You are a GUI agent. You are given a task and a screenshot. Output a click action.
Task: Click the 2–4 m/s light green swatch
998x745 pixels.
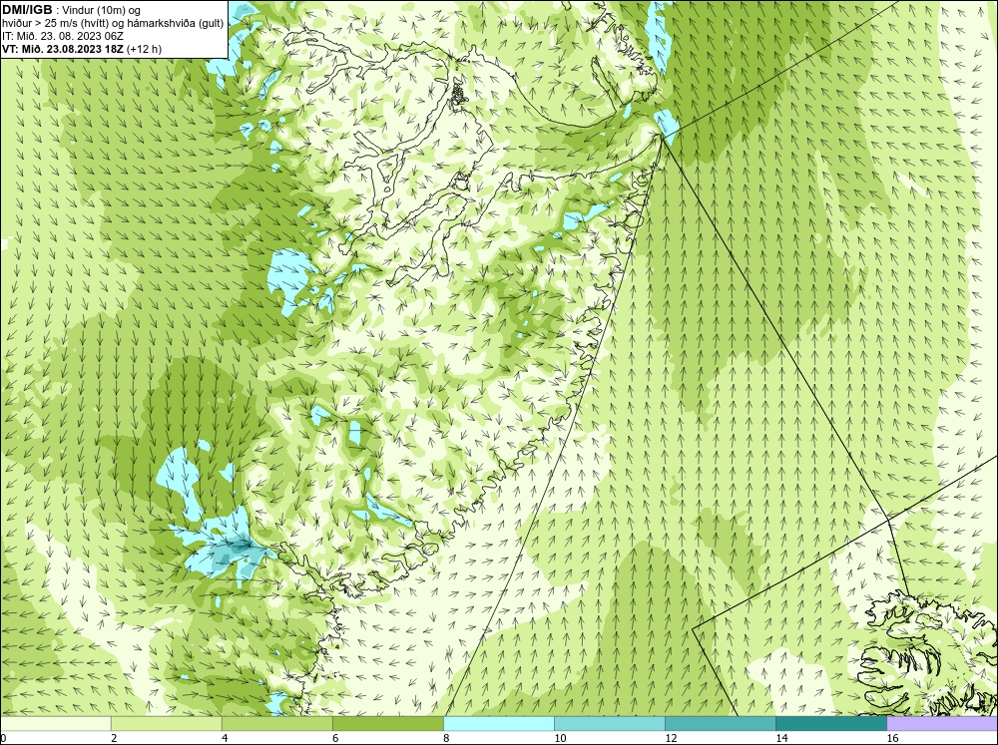[x=167, y=723]
